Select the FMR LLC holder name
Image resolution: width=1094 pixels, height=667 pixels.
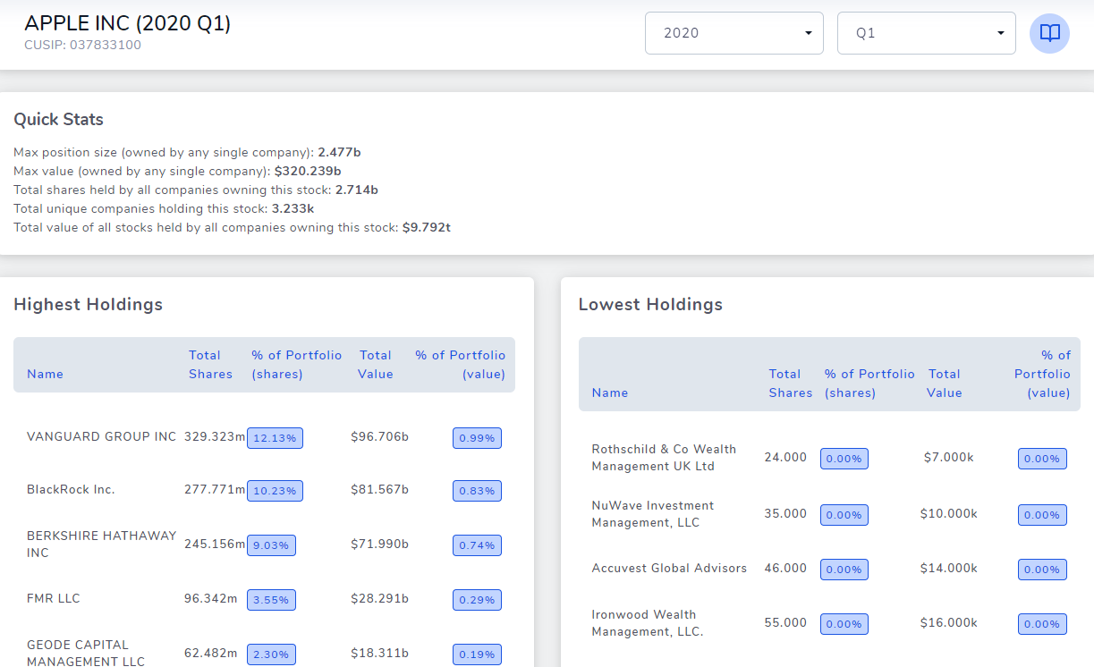click(x=54, y=598)
